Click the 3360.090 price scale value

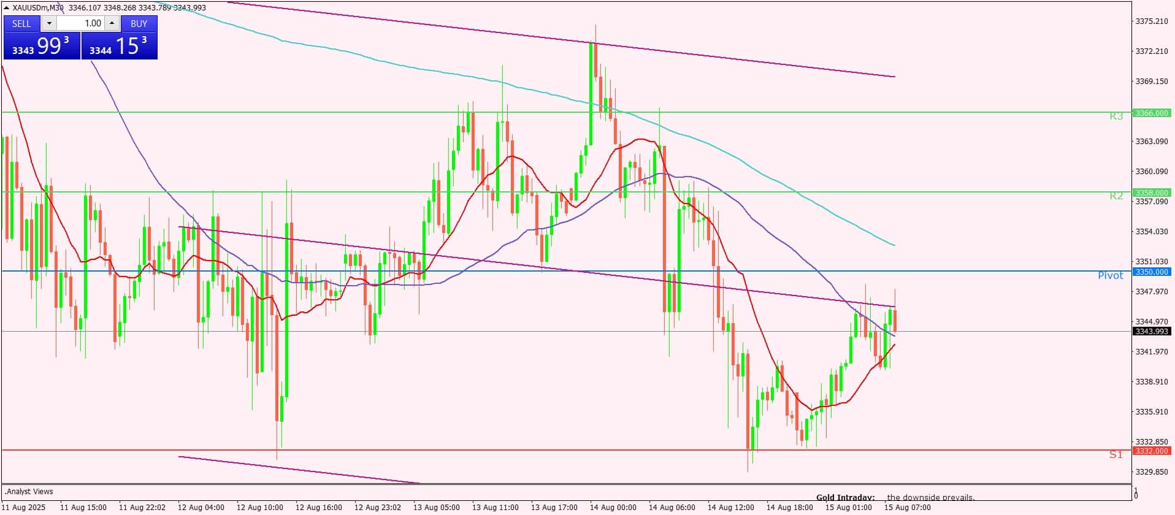(x=1152, y=171)
